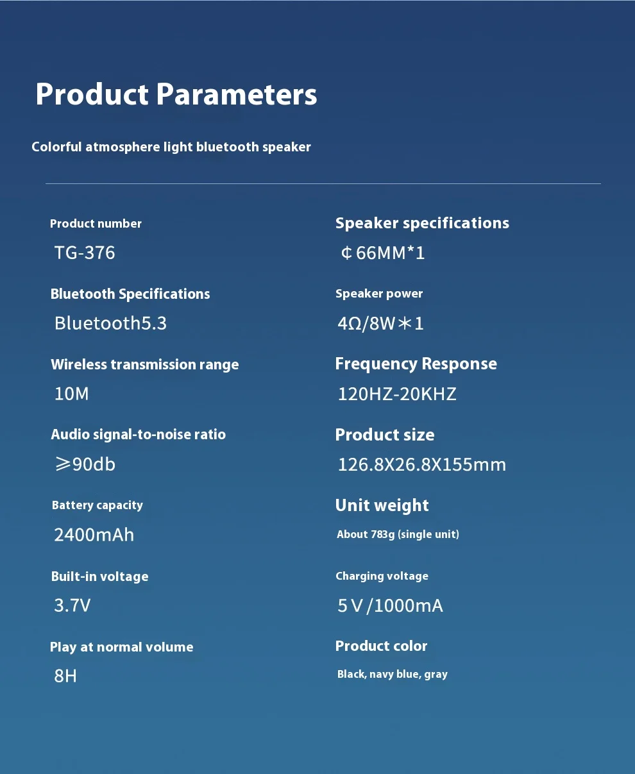The height and width of the screenshot is (774, 635).
Task: Click the 4Ω/8W*1 speaker power value
Action: (x=381, y=323)
